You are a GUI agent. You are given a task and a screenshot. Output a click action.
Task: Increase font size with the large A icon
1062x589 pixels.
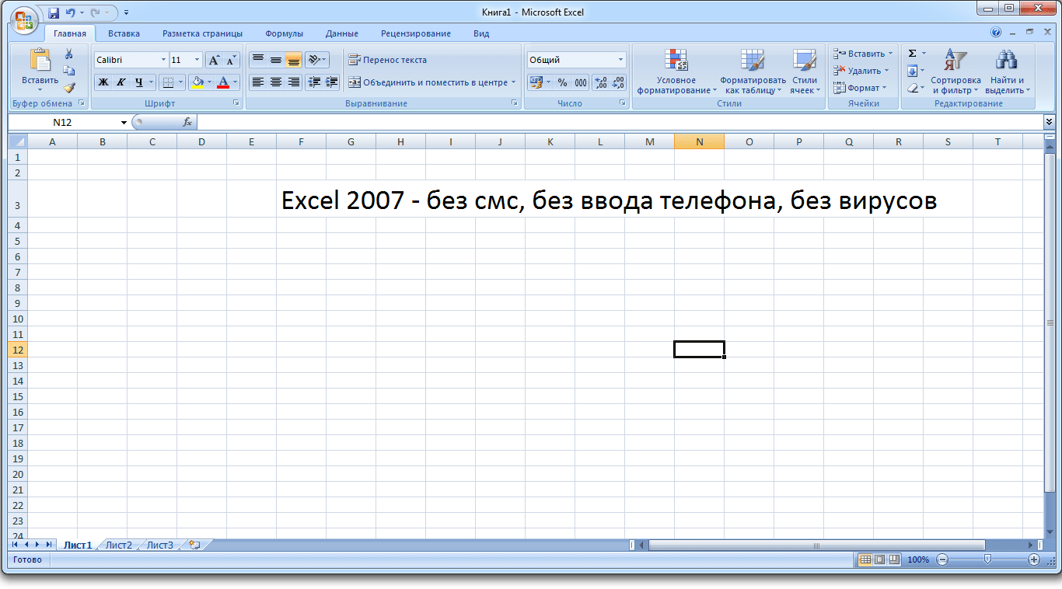point(214,60)
